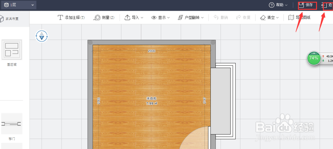Click the mirror flip icon of 户型翻转
Screen dimensions: 333x149
[180, 18]
